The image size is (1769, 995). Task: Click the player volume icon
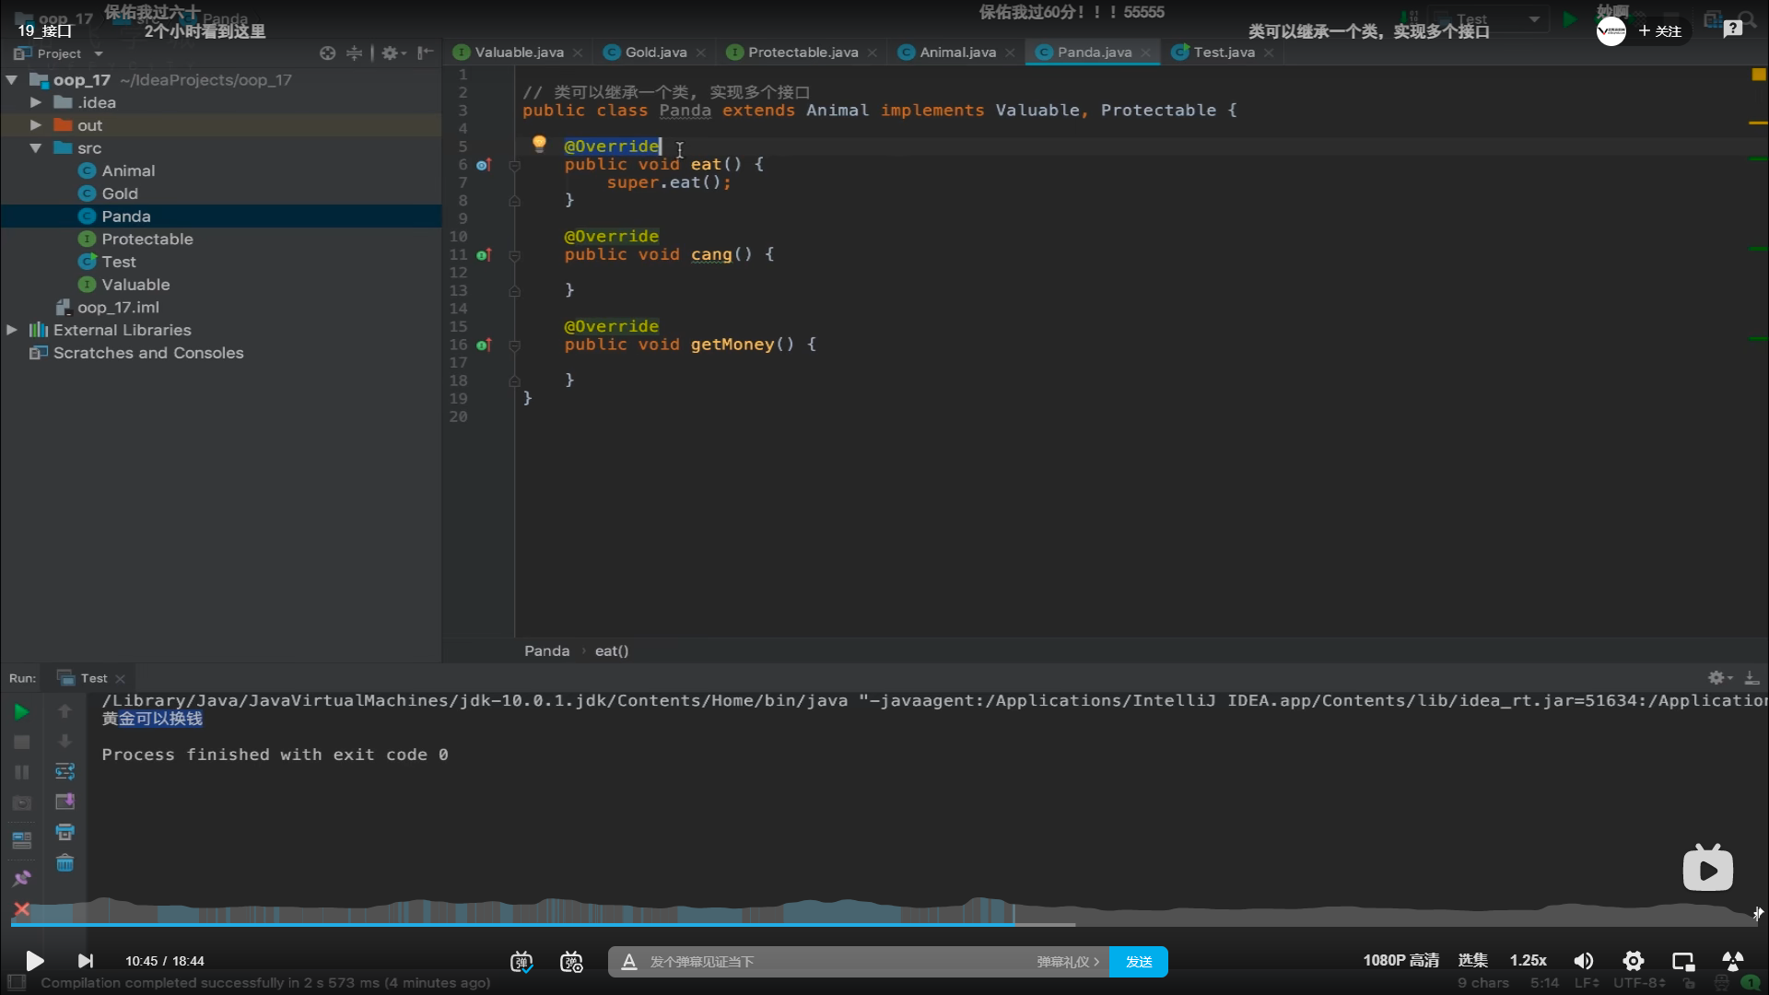[x=1583, y=961]
